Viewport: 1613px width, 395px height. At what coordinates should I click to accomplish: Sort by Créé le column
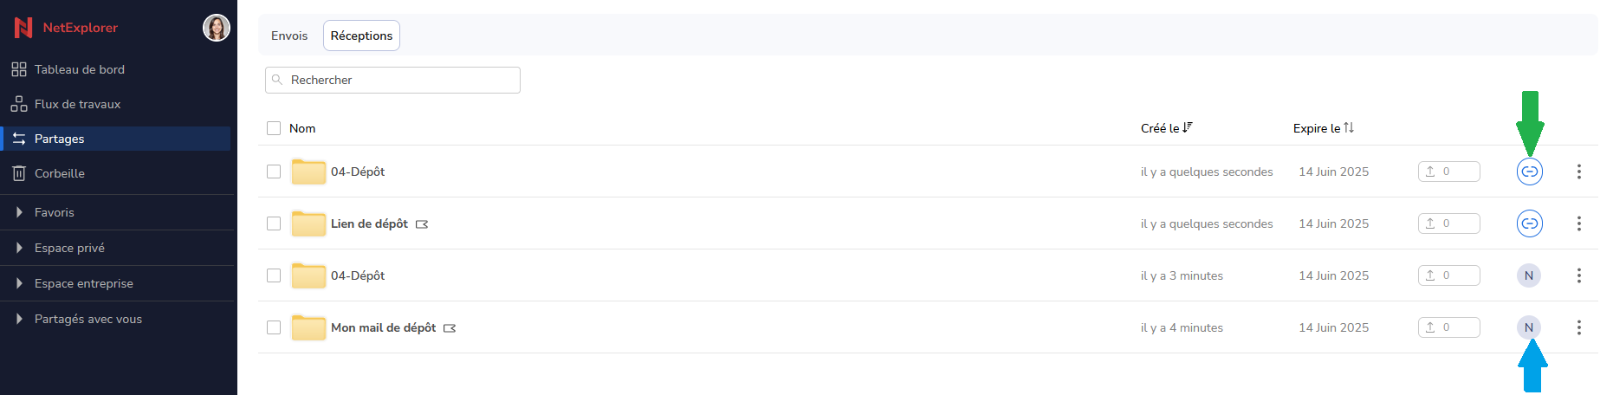(1167, 128)
